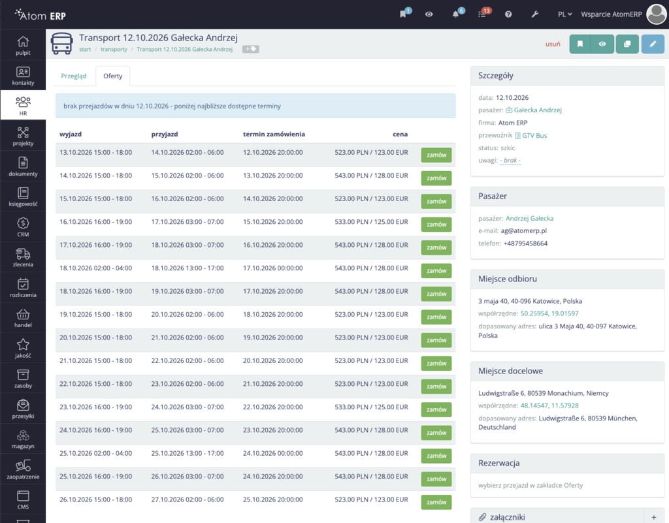Go to the HR module

coord(23,105)
